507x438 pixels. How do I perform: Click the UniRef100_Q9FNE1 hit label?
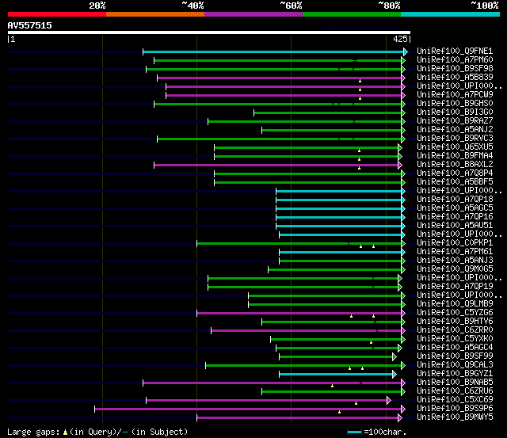click(455, 51)
